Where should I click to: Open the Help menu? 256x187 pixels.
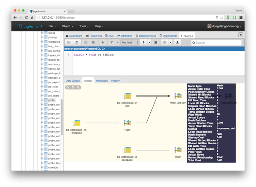99,26
